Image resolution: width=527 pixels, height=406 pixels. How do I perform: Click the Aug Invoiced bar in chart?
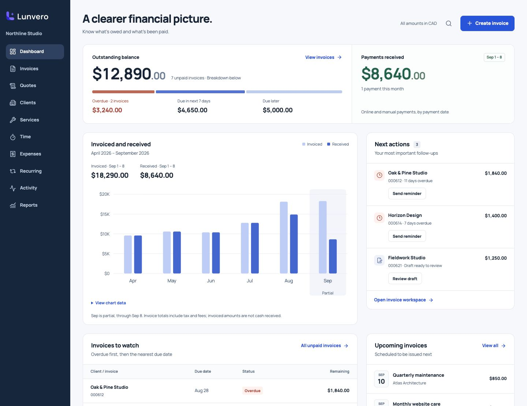coord(284,237)
